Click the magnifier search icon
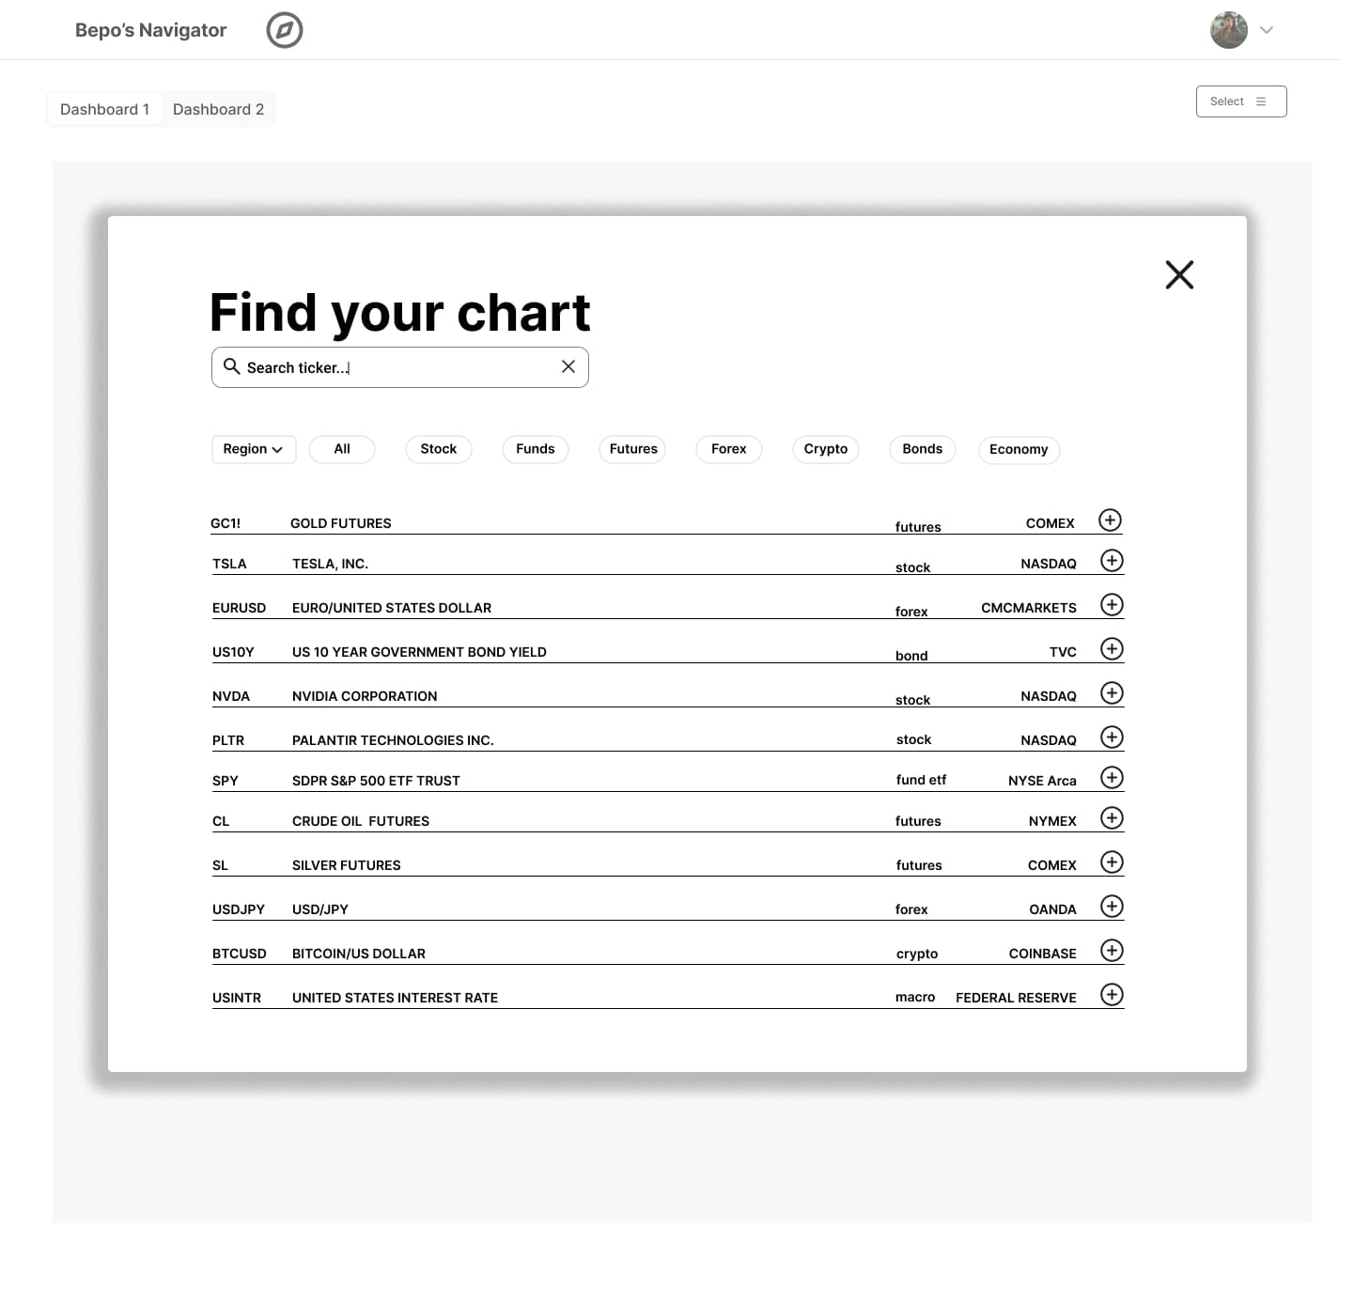 (x=231, y=366)
